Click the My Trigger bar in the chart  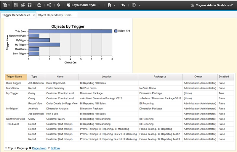coord(44,45)
